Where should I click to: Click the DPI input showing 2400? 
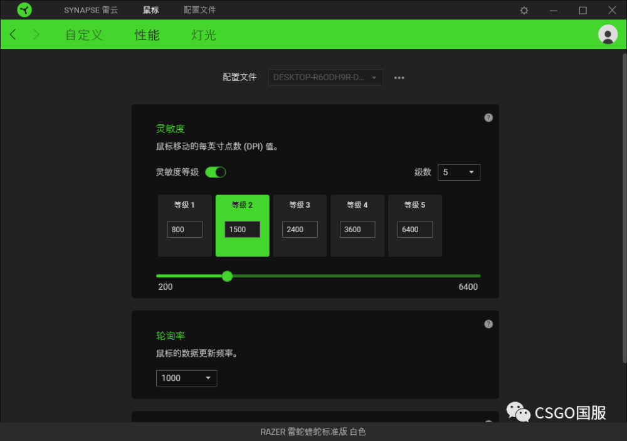(x=300, y=230)
